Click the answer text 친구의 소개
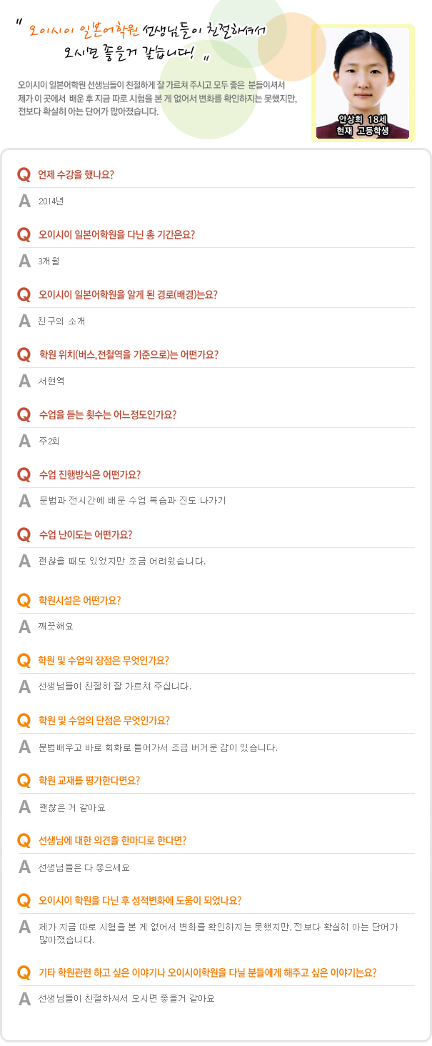This screenshot has height=1046, width=432. click(61, 321)
